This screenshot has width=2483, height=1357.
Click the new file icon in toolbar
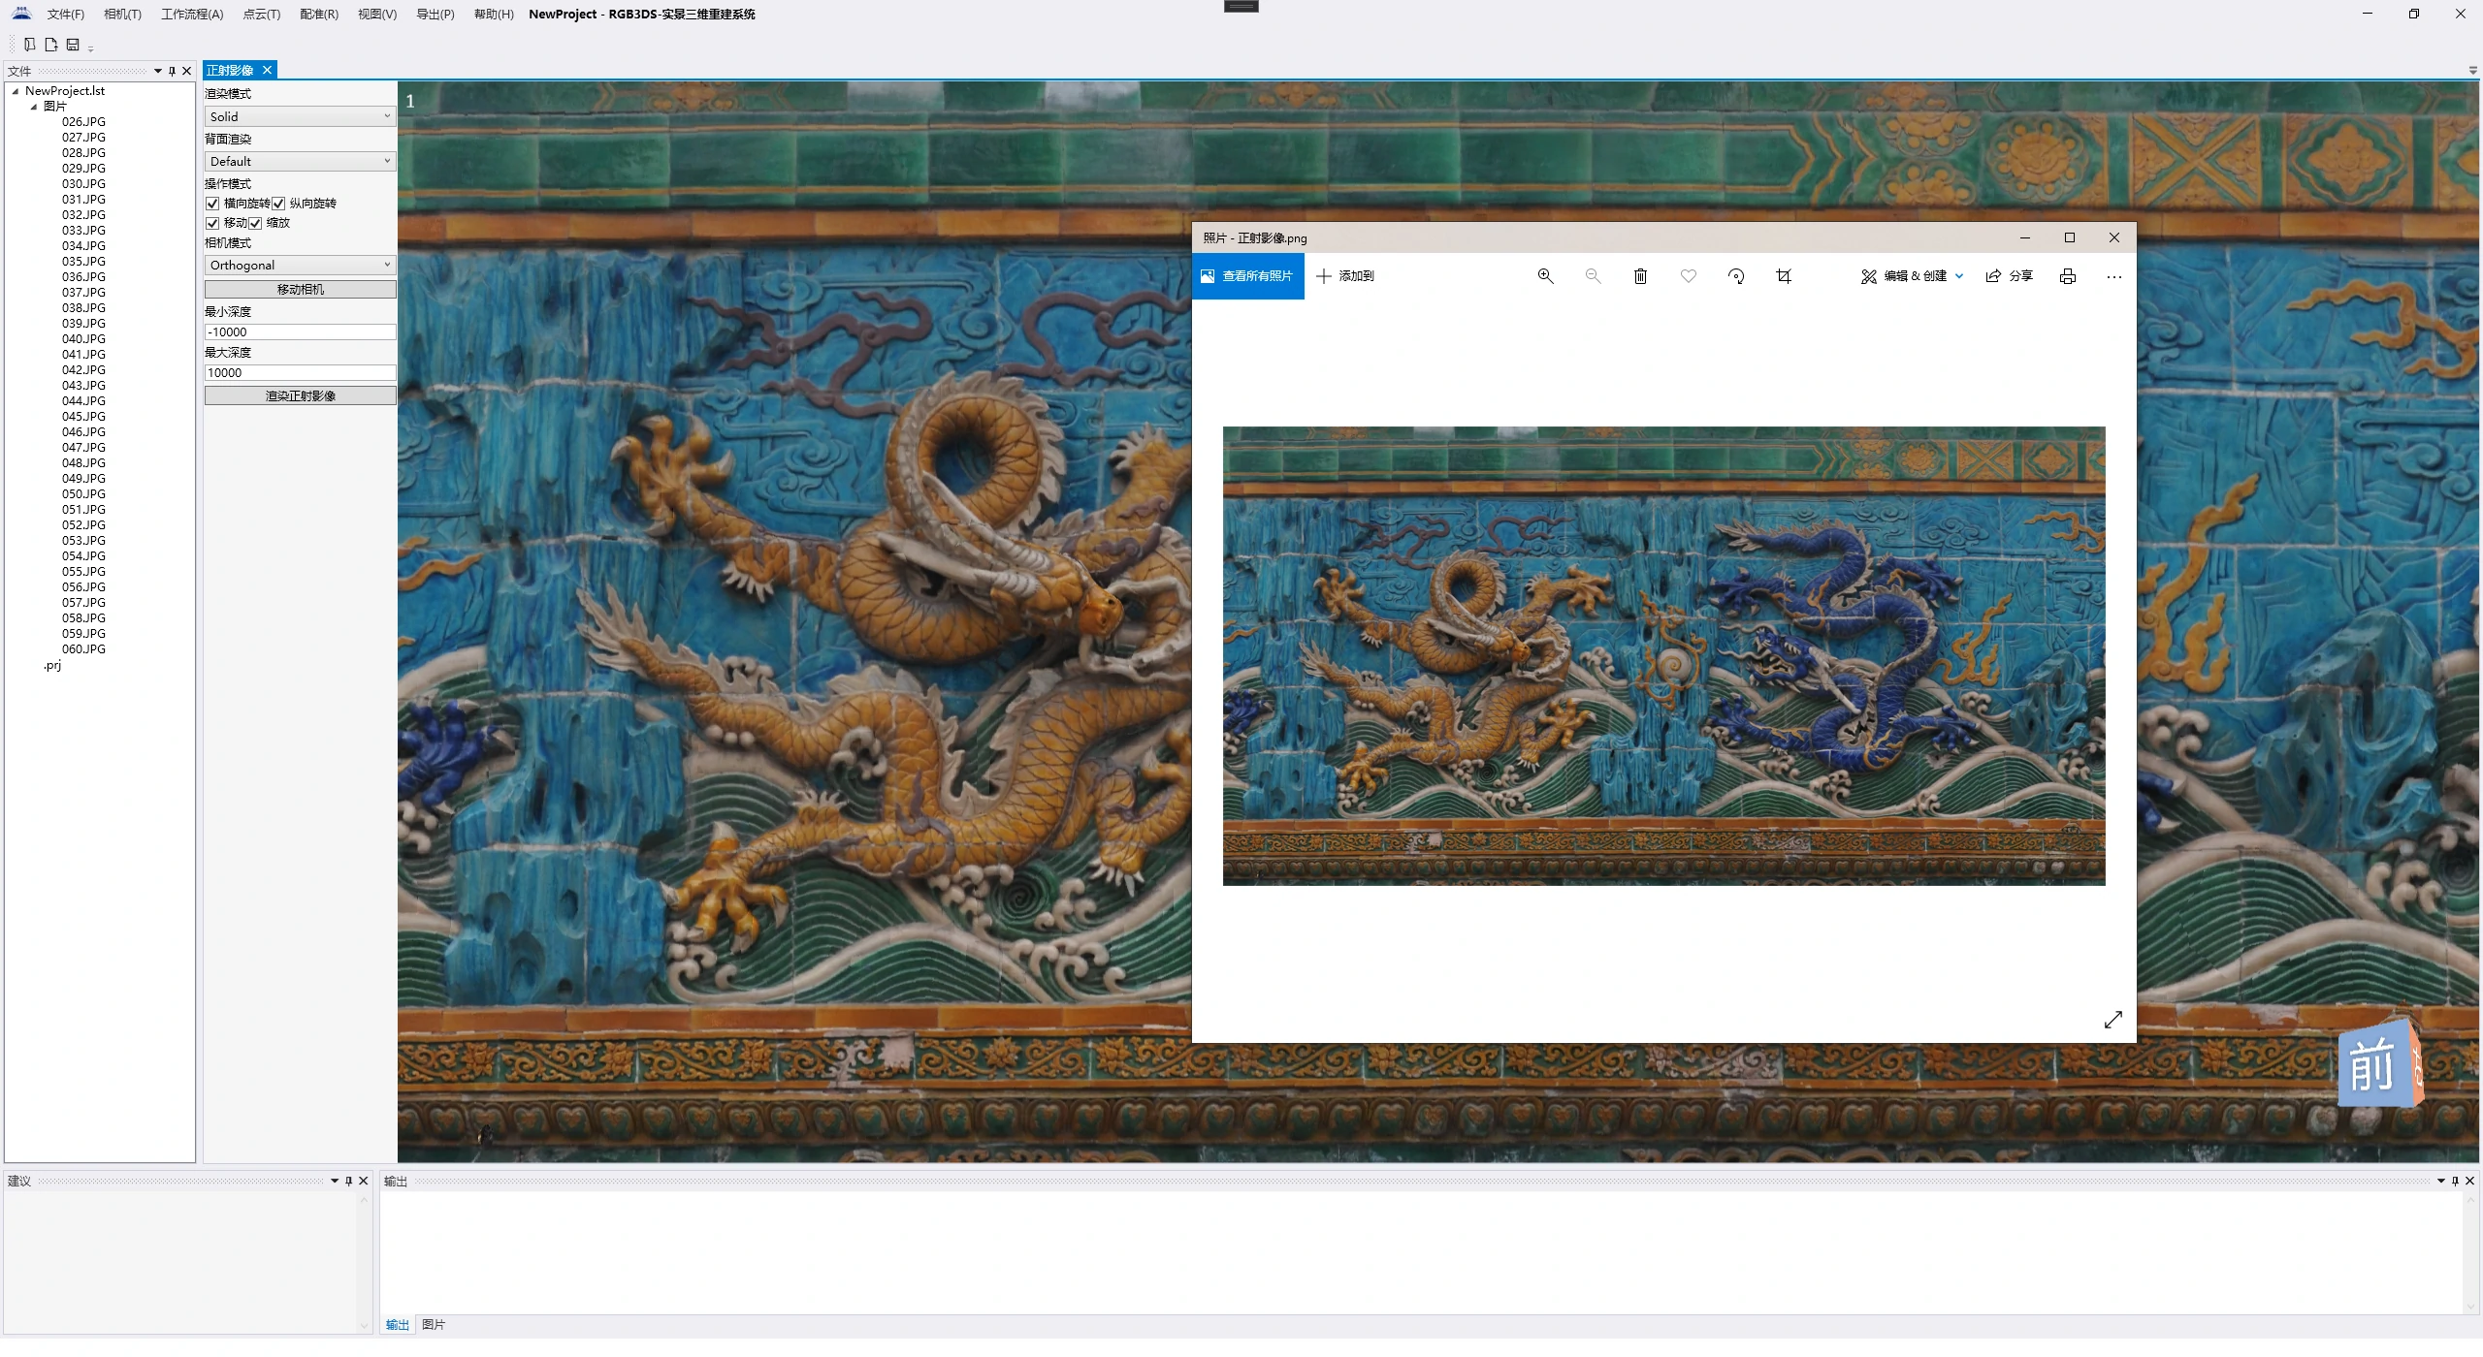point(51,45)
